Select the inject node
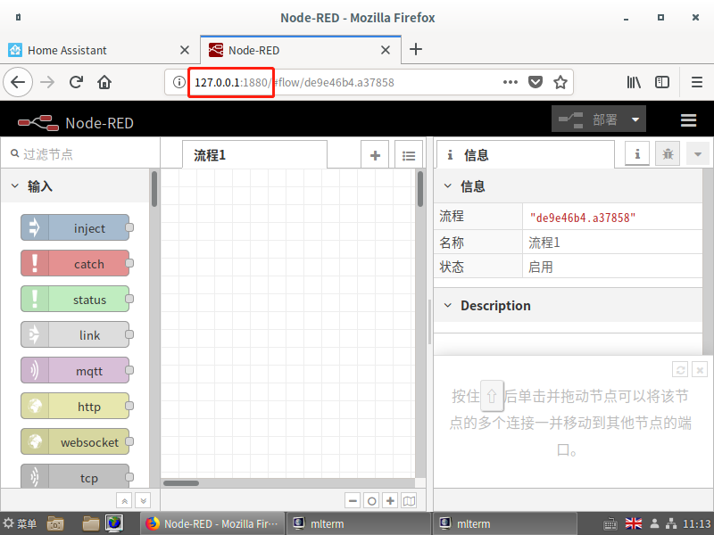Viewport: 714px width, 535px height. point(76,227)
